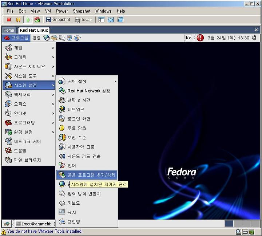Switch to the Home tab
Image resolution: width=262 pixels, height=236 pixels.
click(x=9, y=30)
